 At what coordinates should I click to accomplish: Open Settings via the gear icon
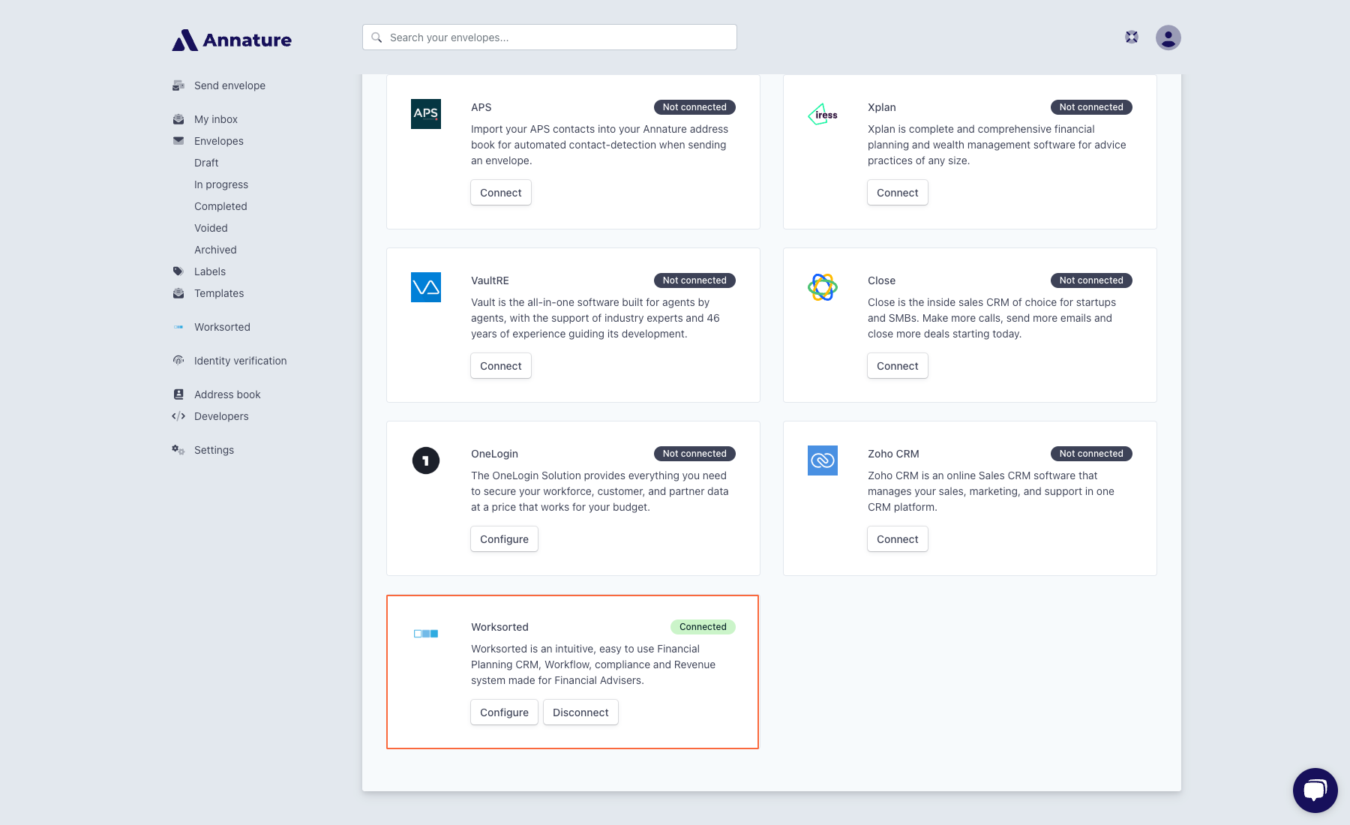[178, 450]
